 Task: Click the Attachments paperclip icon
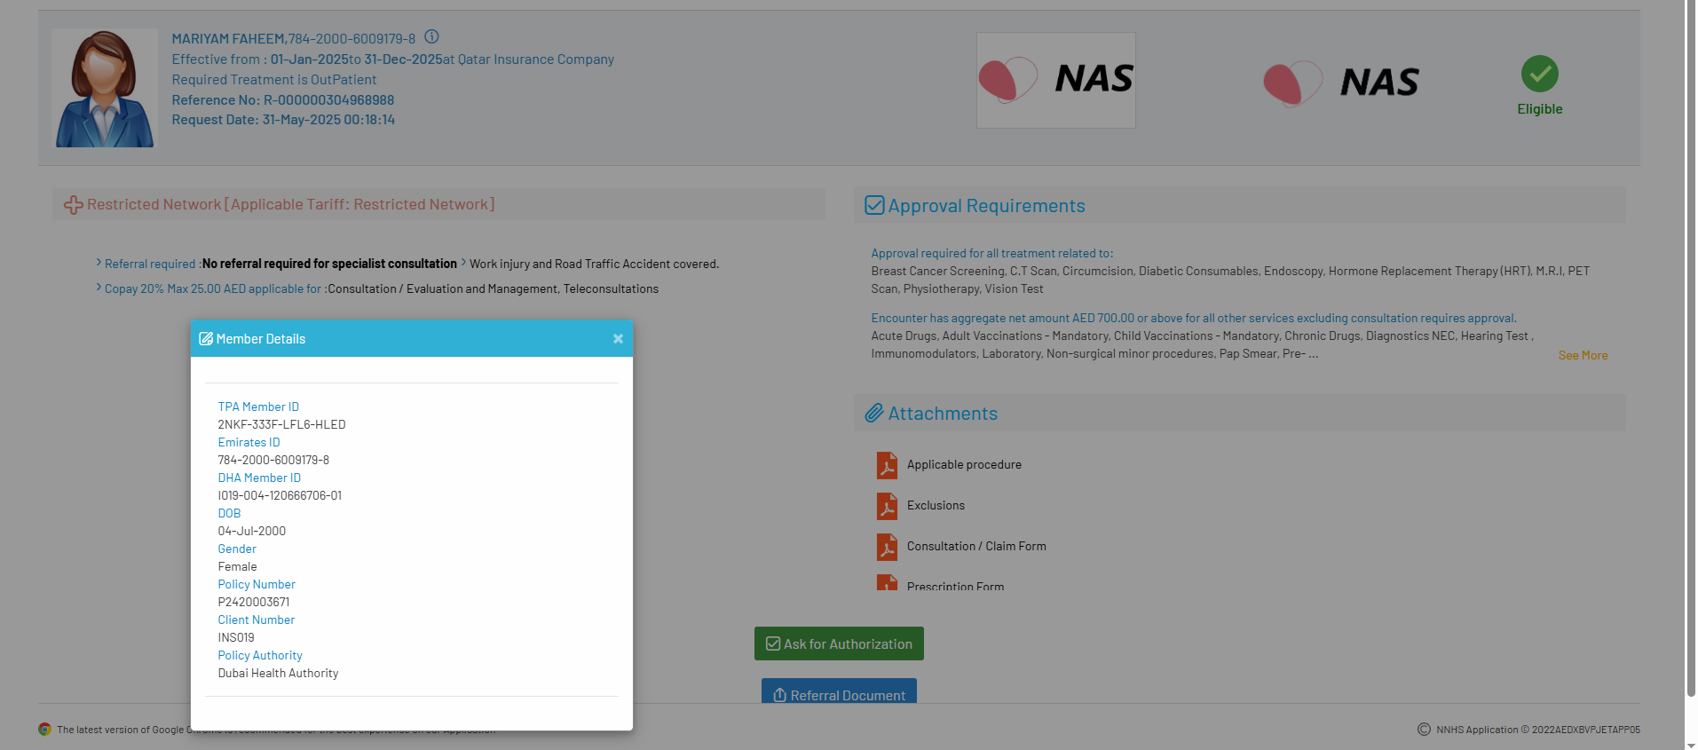pos(874,414)
